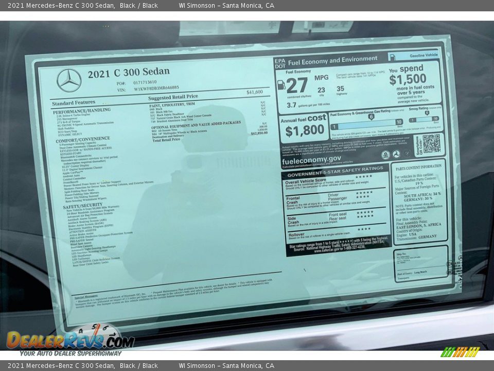
Task: Click the 'Gasoline Vehicle' label
Action: (x=424, y=56)
